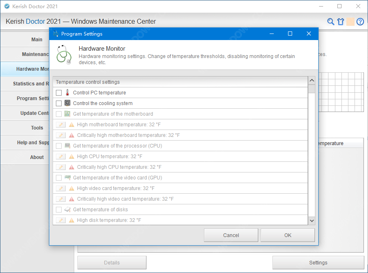This screenshot has width=368, height=273.
Task: Select Hardware Monitor in the sidebar
Action: coord(25,69)
